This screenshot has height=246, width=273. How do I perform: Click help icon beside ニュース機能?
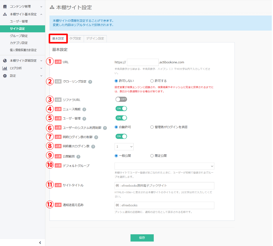click(x=84, y=109)
